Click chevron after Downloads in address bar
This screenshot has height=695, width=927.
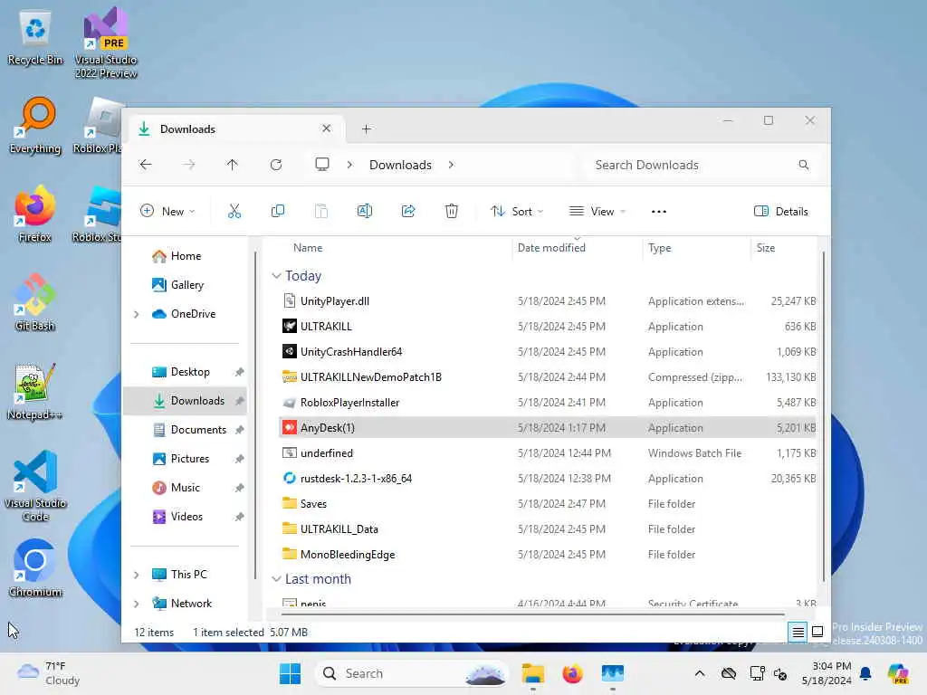(451, 165)
